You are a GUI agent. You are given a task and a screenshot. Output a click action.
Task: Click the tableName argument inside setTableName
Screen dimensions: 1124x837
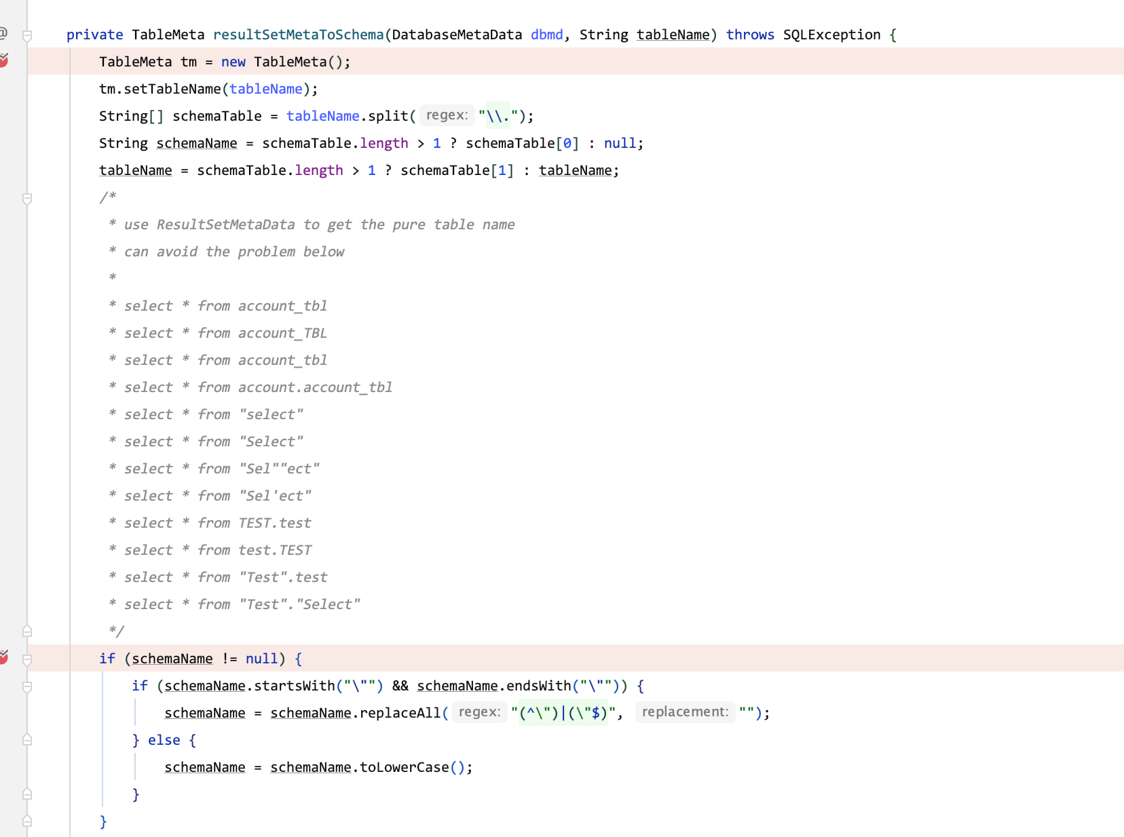pyautogui.click(x=266, y=89)
